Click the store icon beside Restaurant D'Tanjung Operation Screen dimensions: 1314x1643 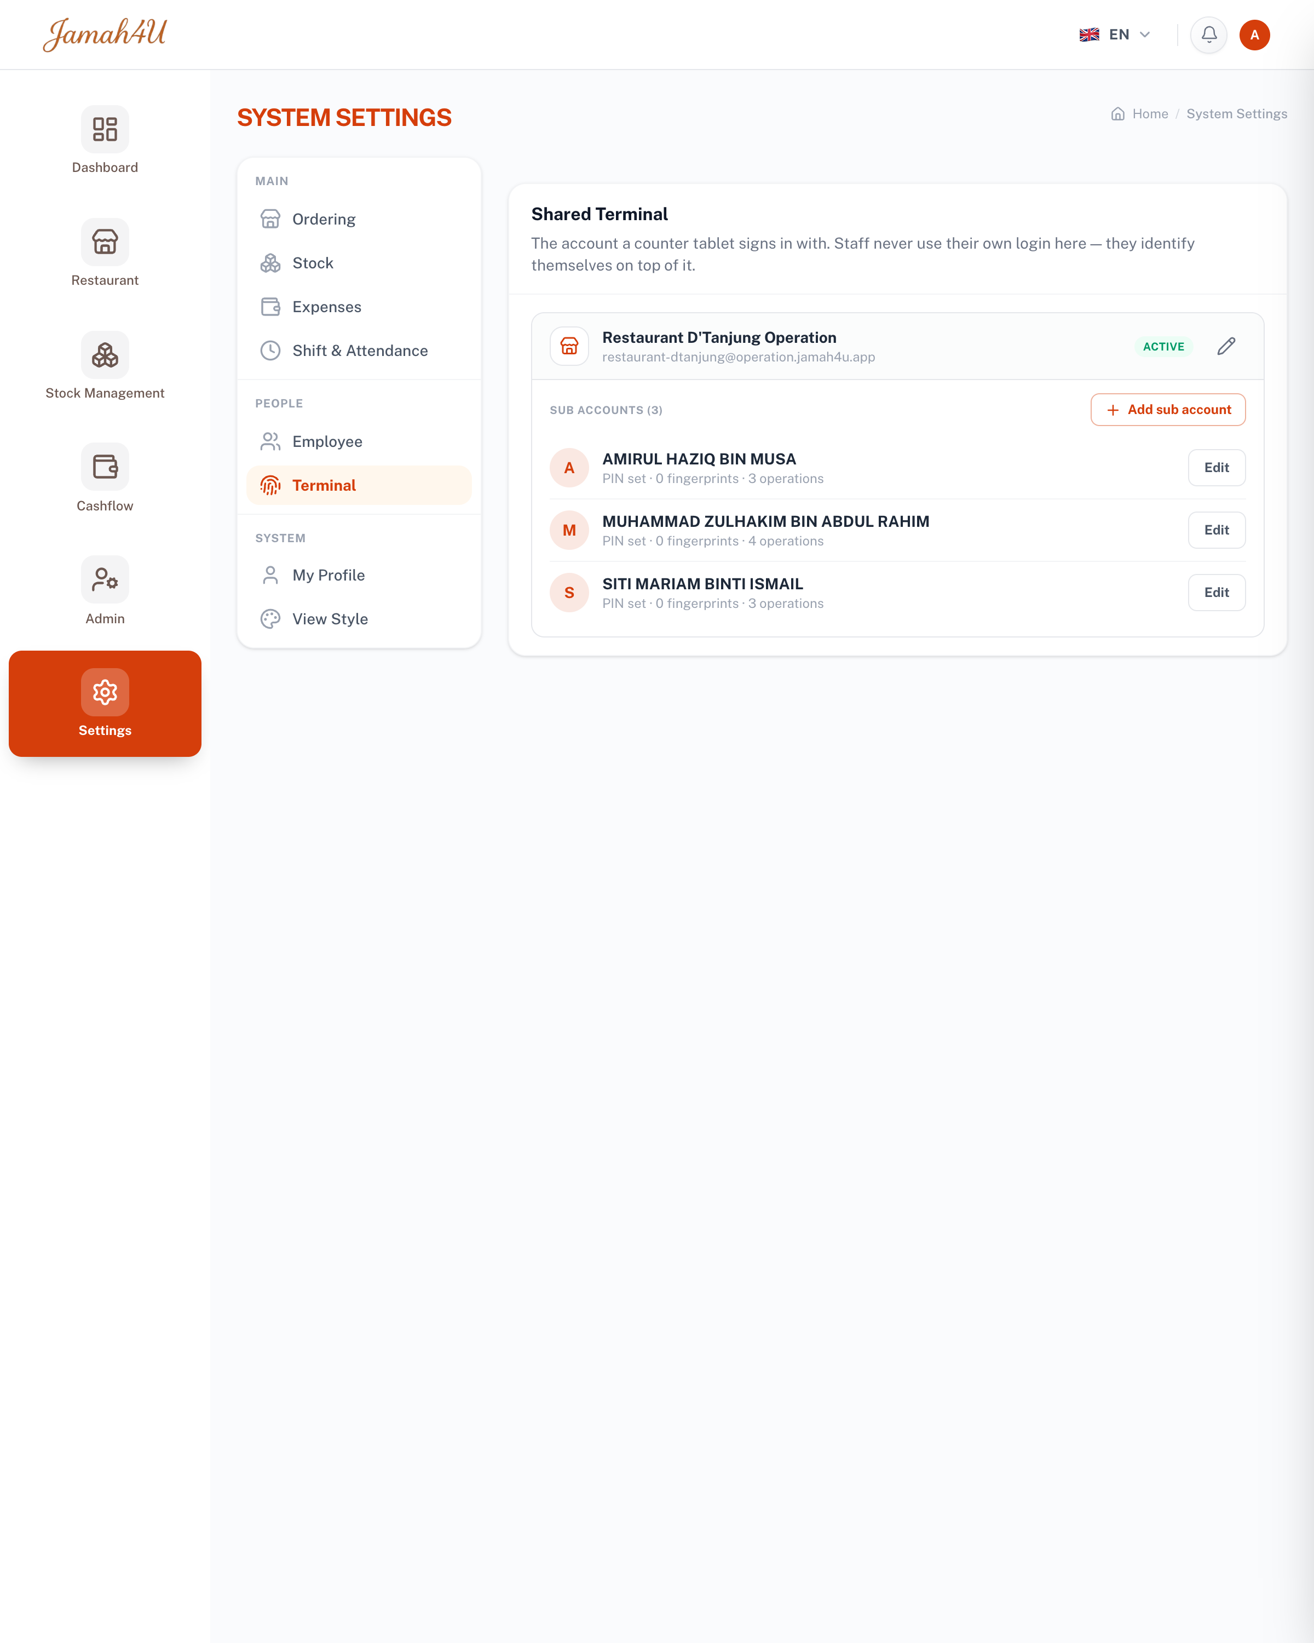click(x=569, y=347)
